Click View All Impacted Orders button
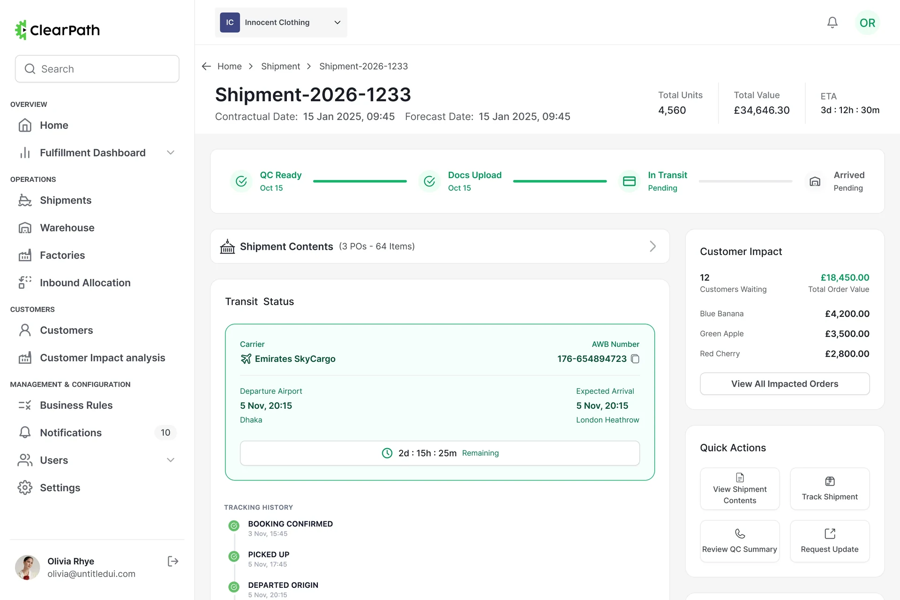Viewport: 900px width, 600px height. point(785,384)
